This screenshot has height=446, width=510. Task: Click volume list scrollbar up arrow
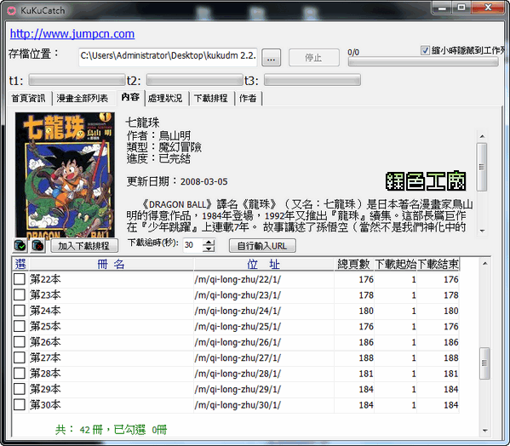pos(485,263)
